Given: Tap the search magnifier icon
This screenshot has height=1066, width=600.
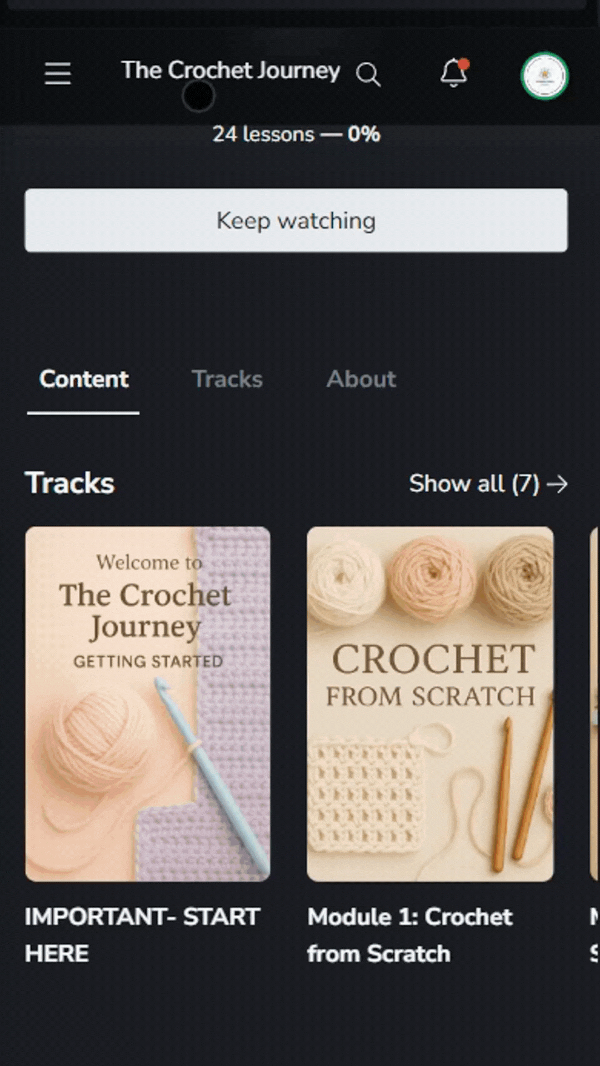Looking at the screenshot, I should point(368,74).
